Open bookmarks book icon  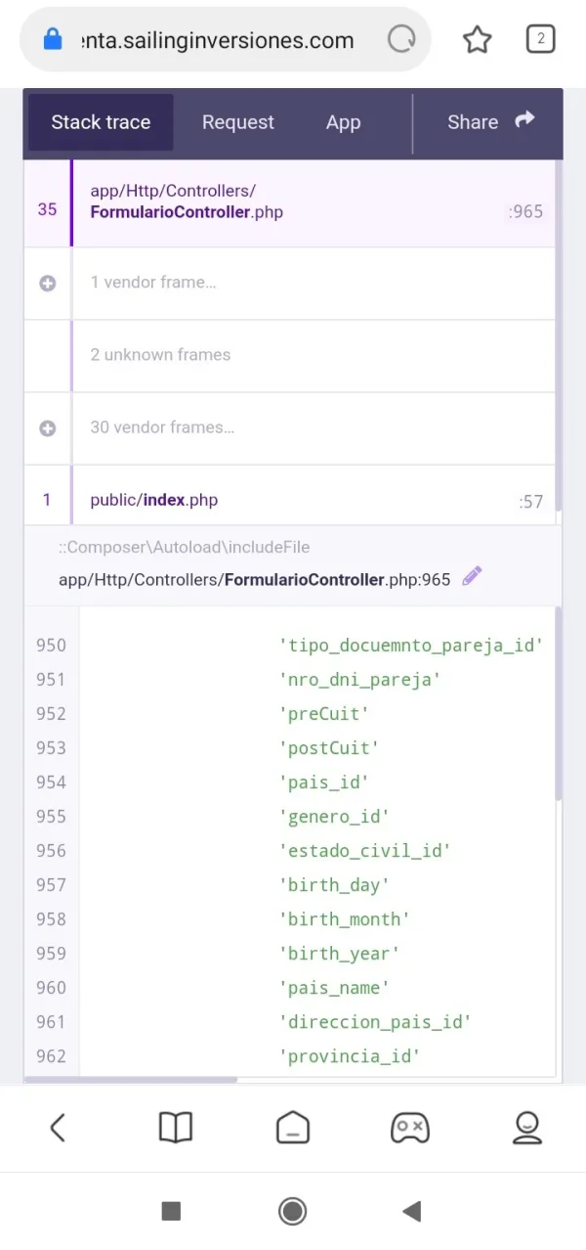176,1128
